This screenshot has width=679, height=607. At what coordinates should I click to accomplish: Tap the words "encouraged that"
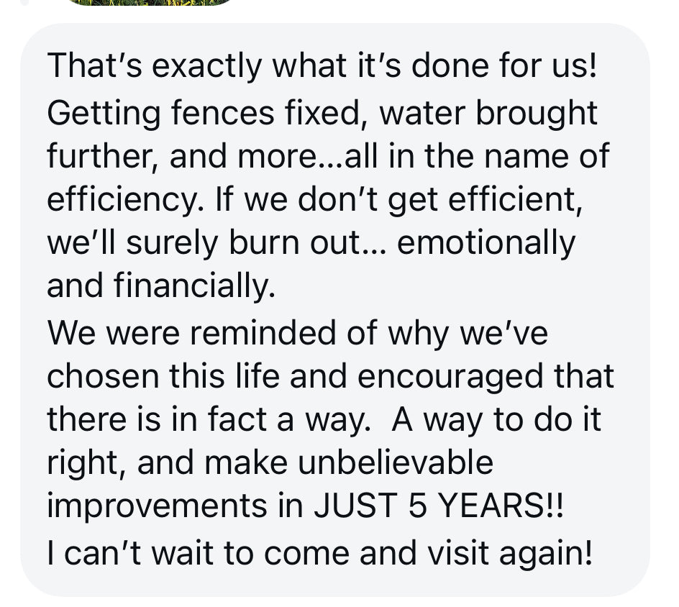point(487,377)
